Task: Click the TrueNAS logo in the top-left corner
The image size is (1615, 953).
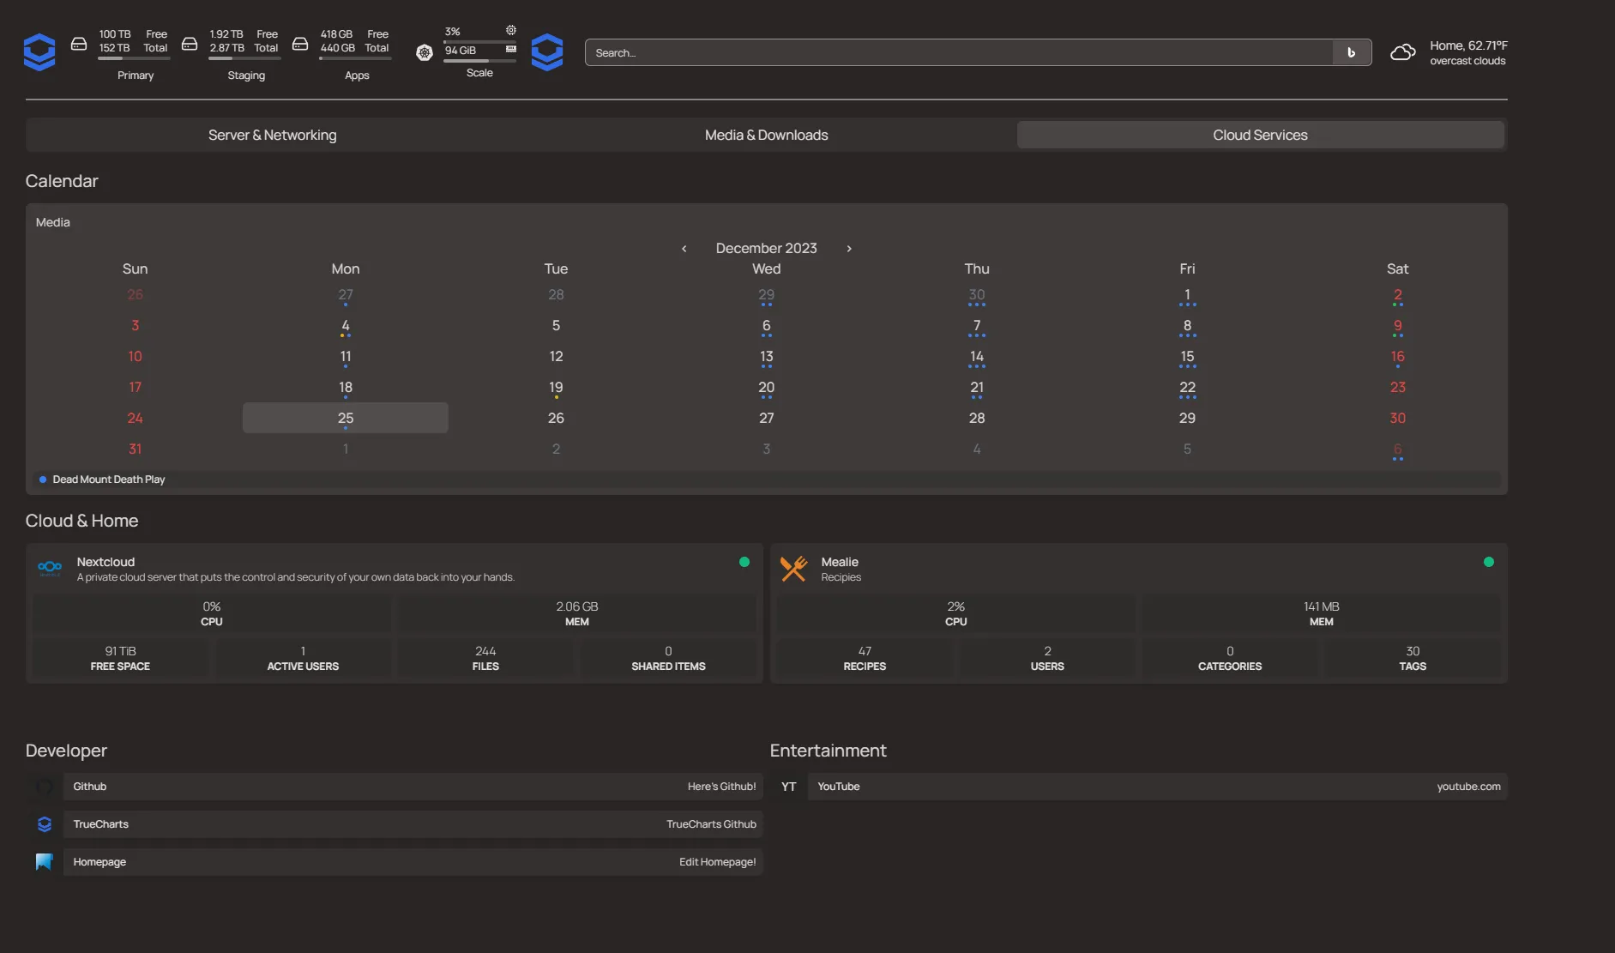Action: tap(39, 52)
